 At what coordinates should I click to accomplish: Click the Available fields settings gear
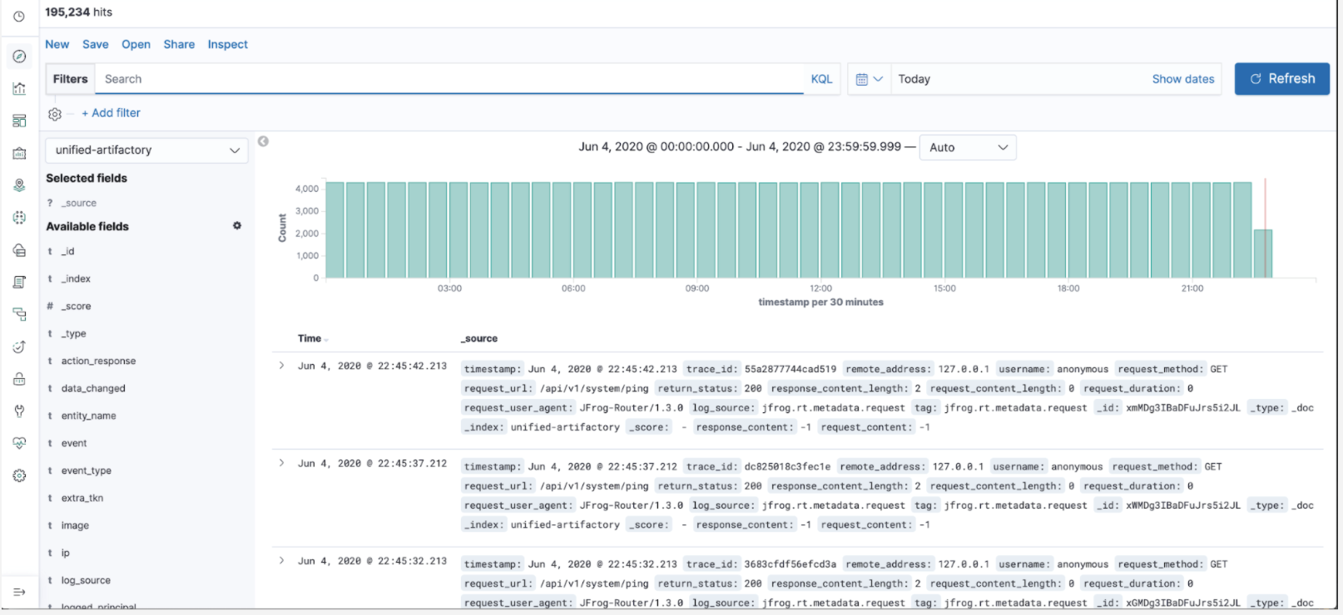pos(237,225)
